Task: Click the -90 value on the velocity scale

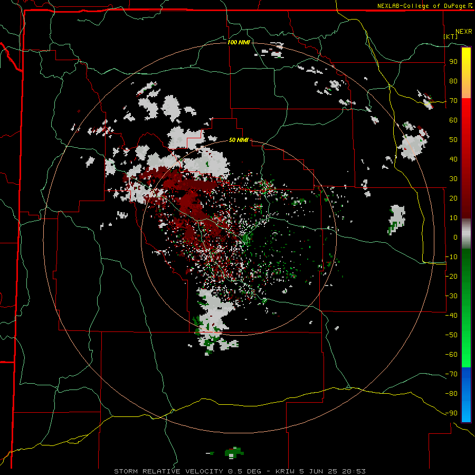Action: 451,413
